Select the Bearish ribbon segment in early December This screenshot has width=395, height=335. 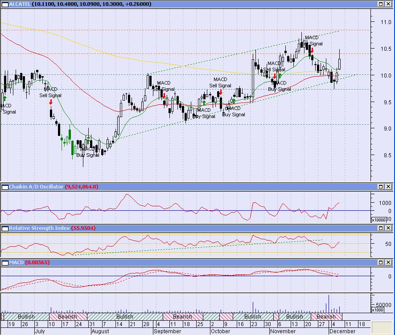pos(326,317)
